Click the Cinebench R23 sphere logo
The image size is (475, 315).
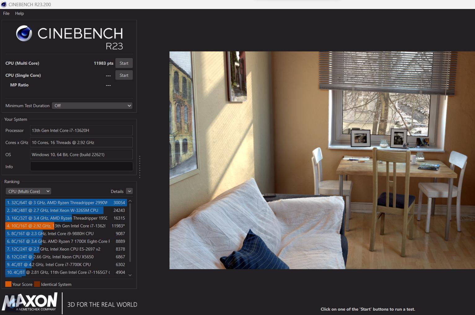tap(24, 33)
